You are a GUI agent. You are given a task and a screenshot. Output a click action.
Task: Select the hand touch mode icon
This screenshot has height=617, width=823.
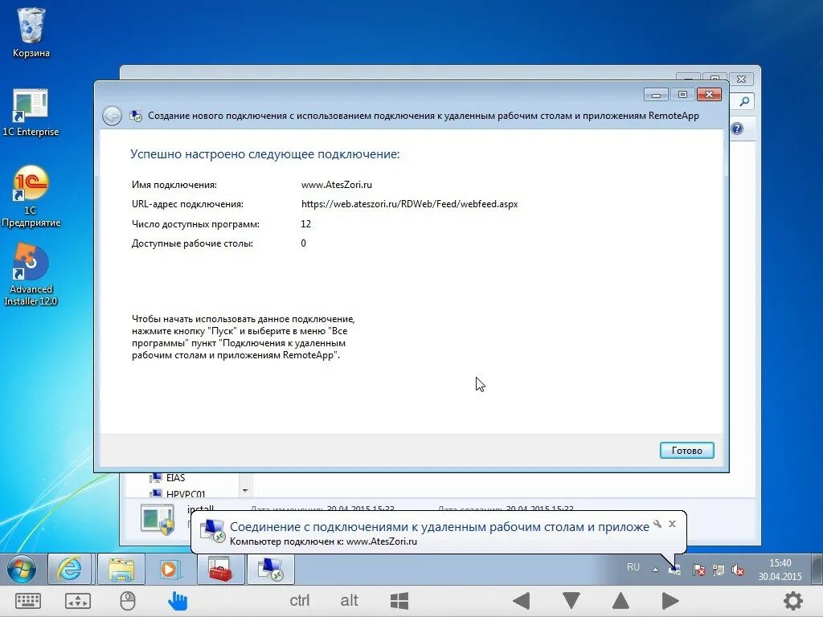pyautogui.click(x=178, y=601)
